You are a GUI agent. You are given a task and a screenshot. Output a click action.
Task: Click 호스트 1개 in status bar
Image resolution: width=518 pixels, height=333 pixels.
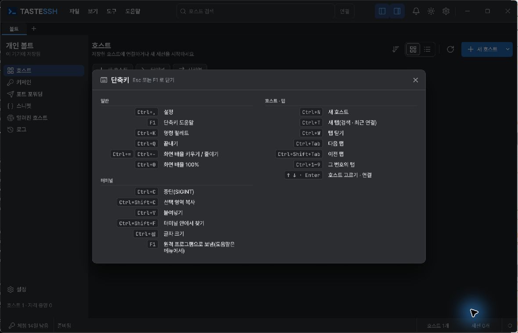pos(438,326)
